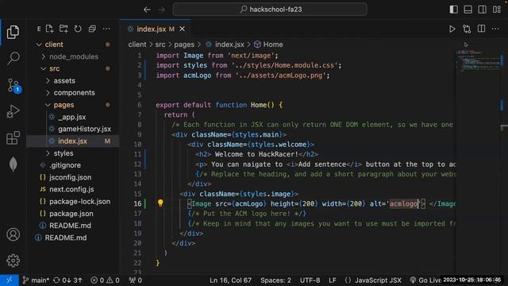The width and height of the screenshot is (508, 286).
Task: Close the index.jsx tab
Action: pos(182,29)
